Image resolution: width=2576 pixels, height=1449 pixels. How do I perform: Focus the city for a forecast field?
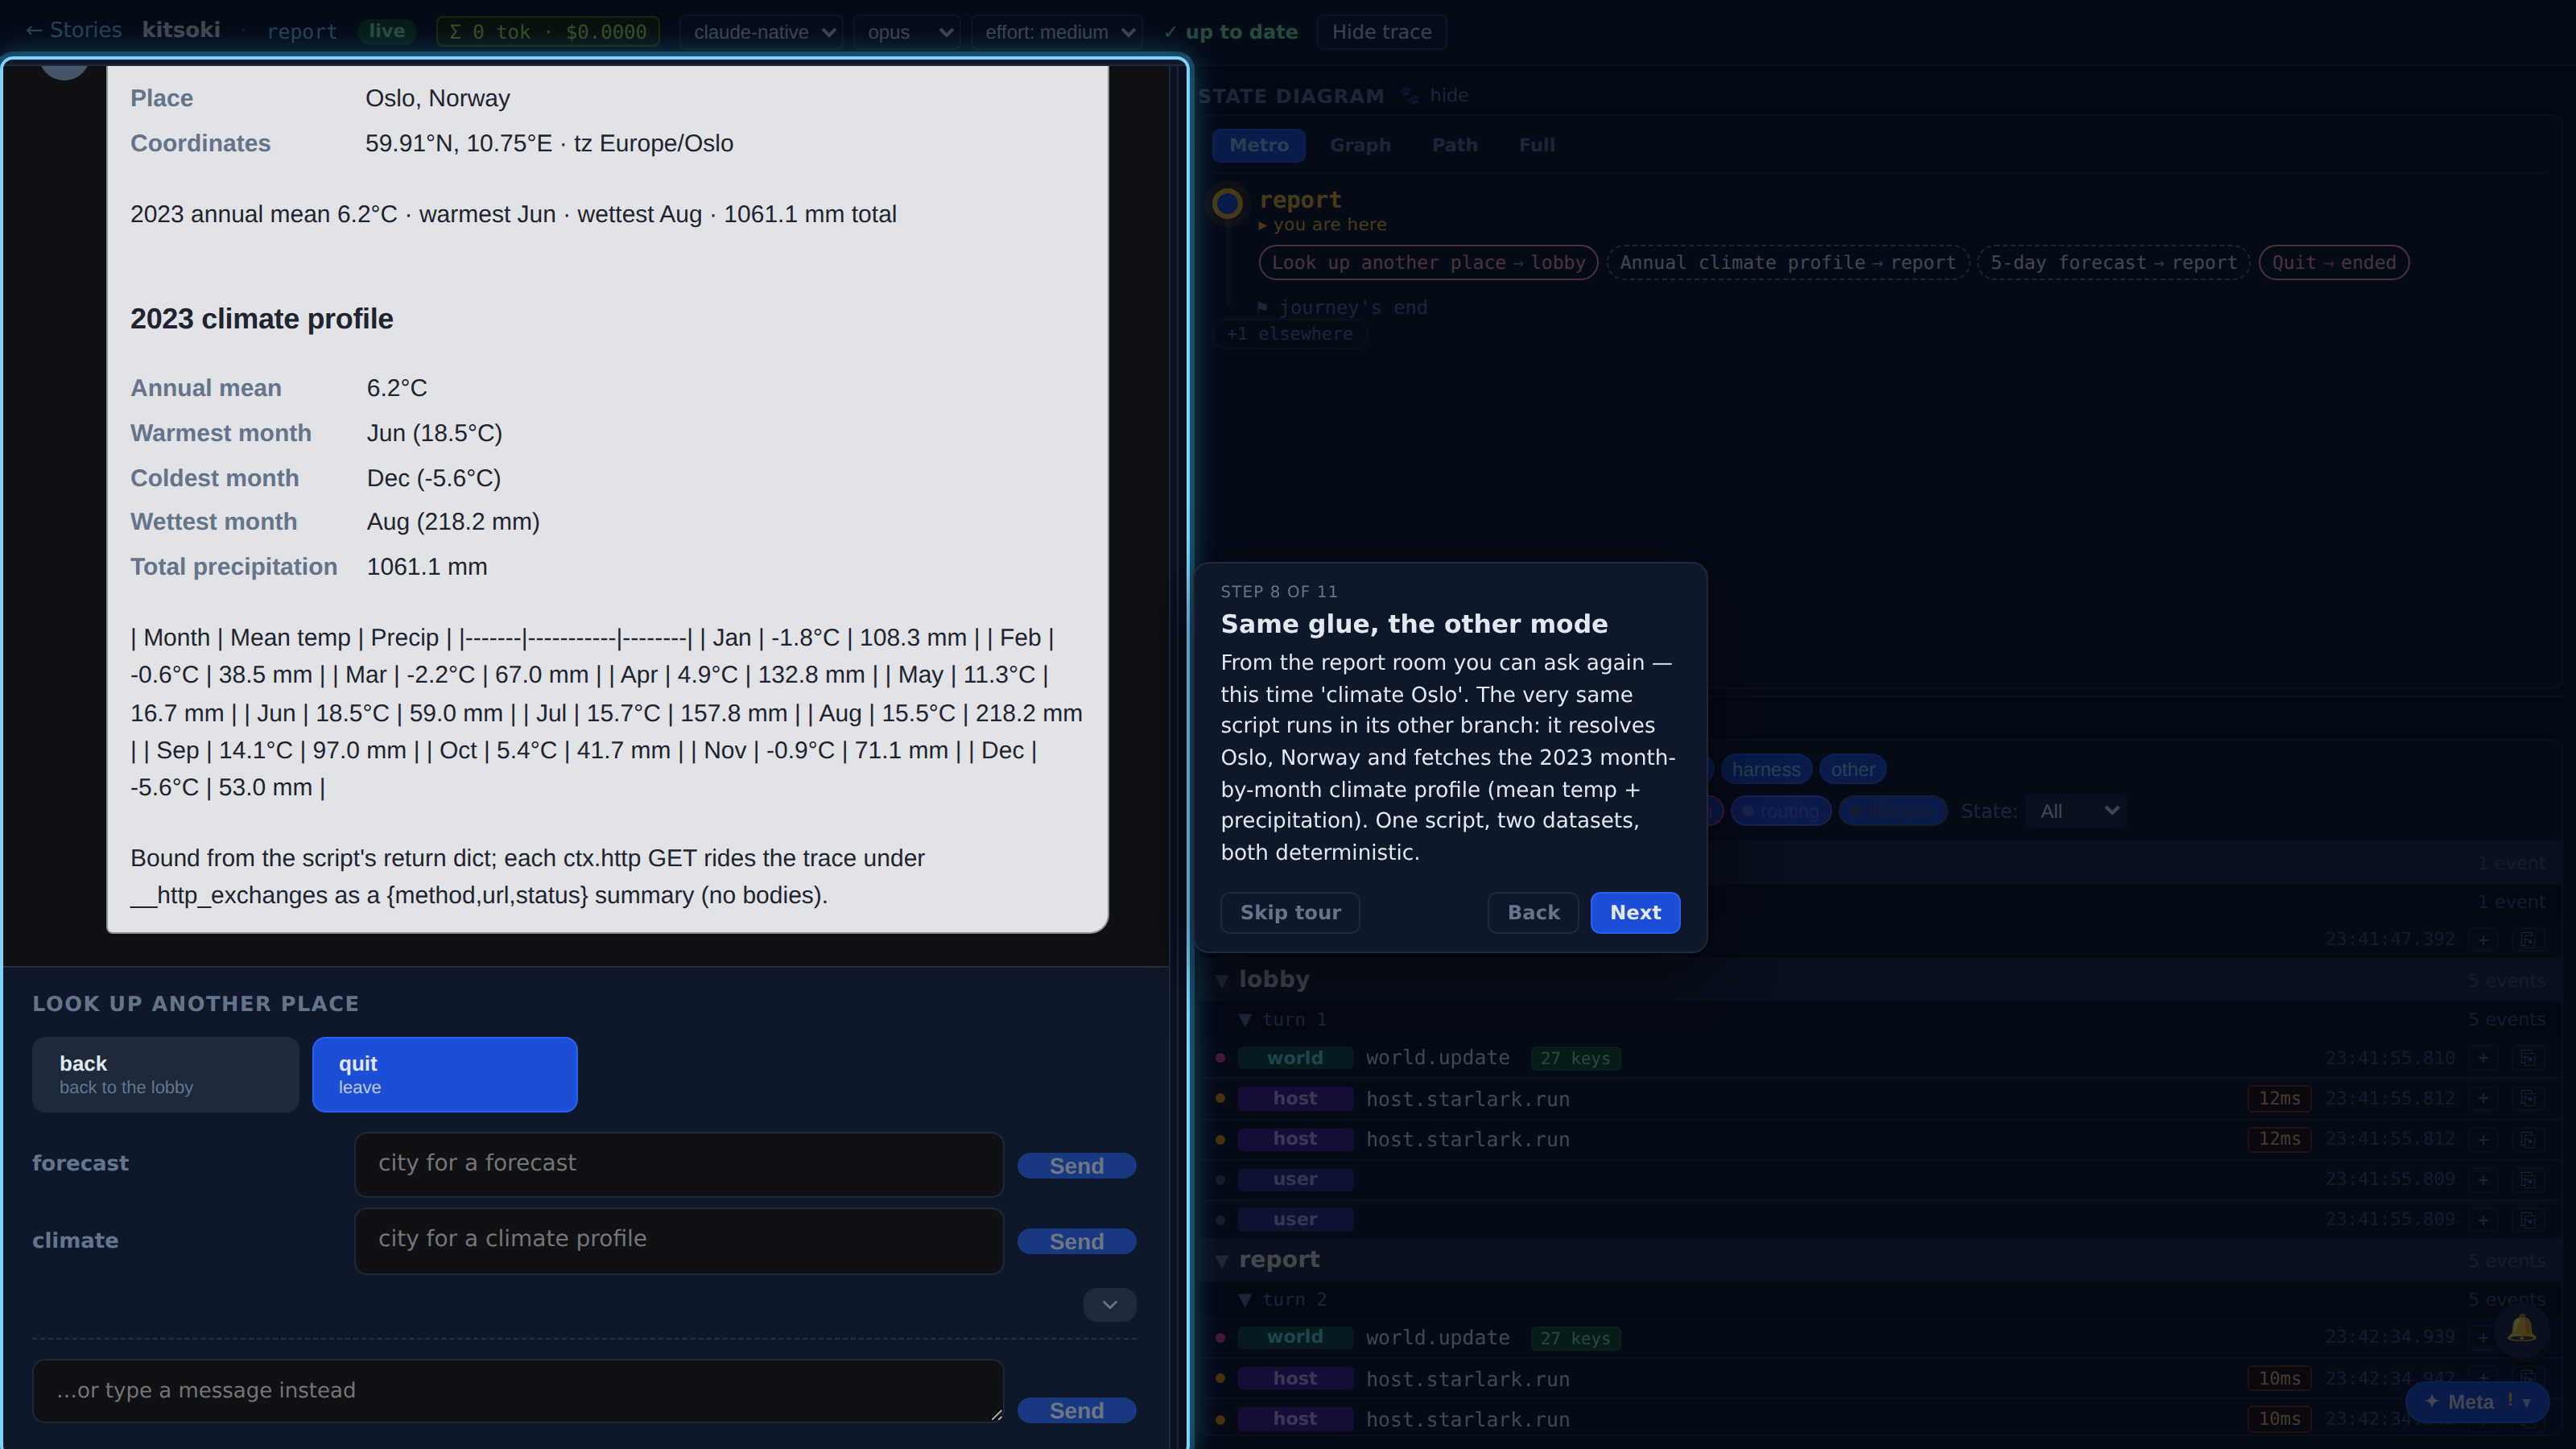(x=678, y=1164)
